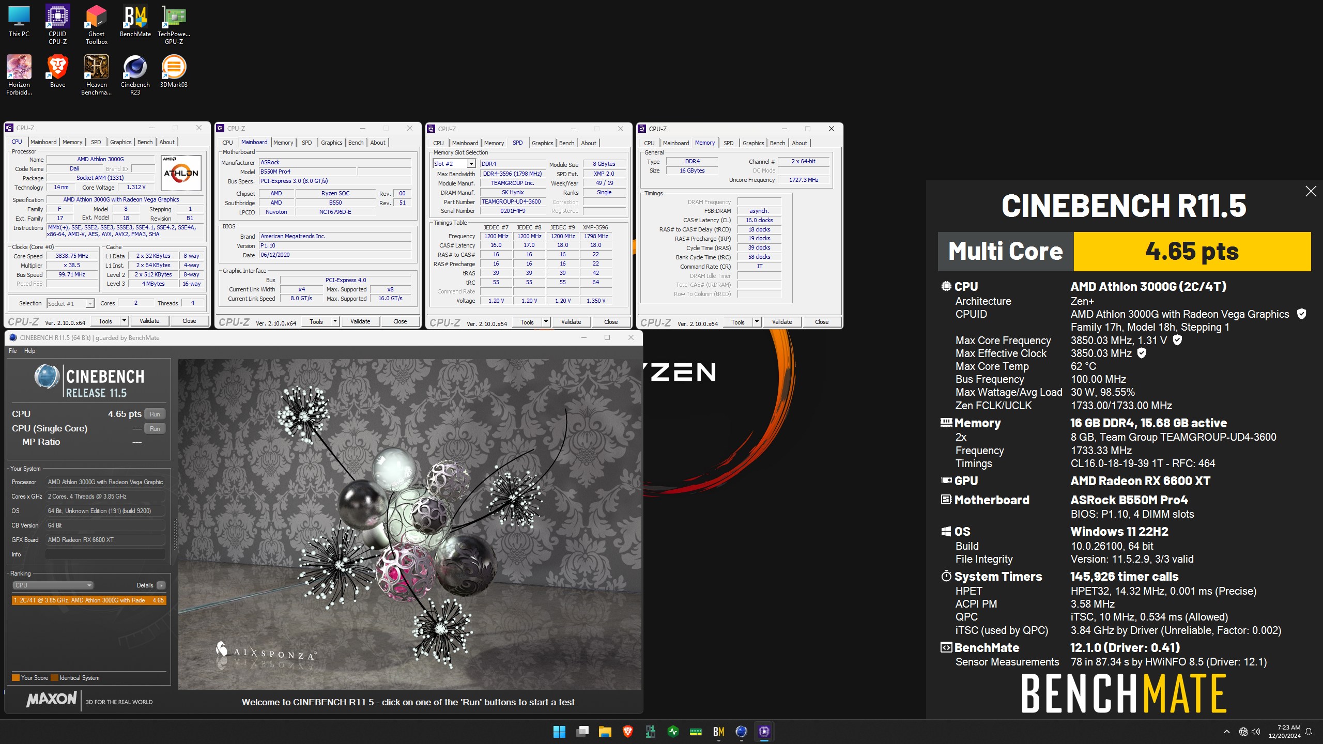Open the Help menu in Cinebench
The image size is (1323, 744).
pyautogui.click(x=30, y=351)
